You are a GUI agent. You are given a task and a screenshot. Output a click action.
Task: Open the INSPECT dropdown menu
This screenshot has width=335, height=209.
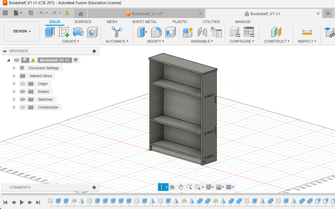point(307,41)
